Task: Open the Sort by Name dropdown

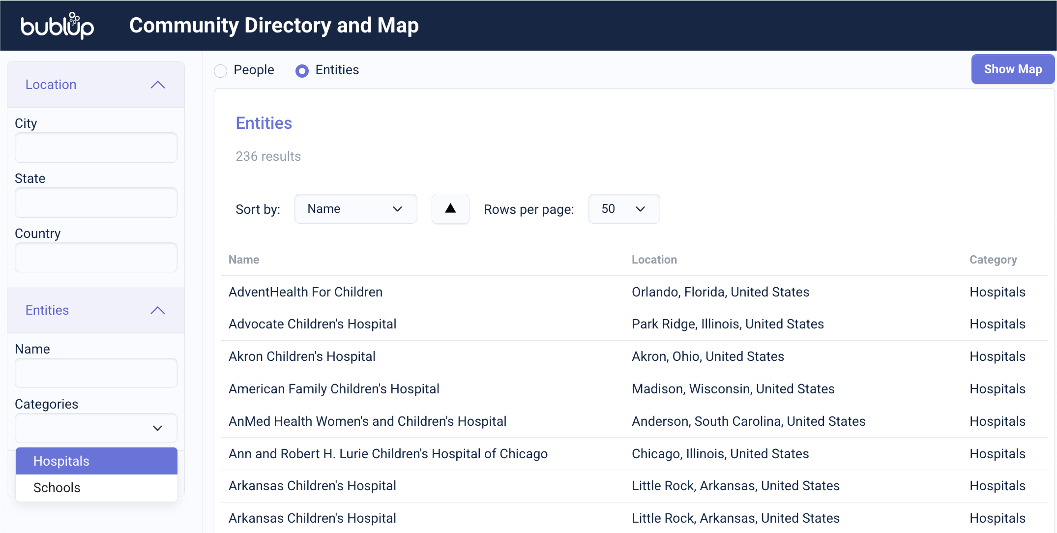Action: 355,208
